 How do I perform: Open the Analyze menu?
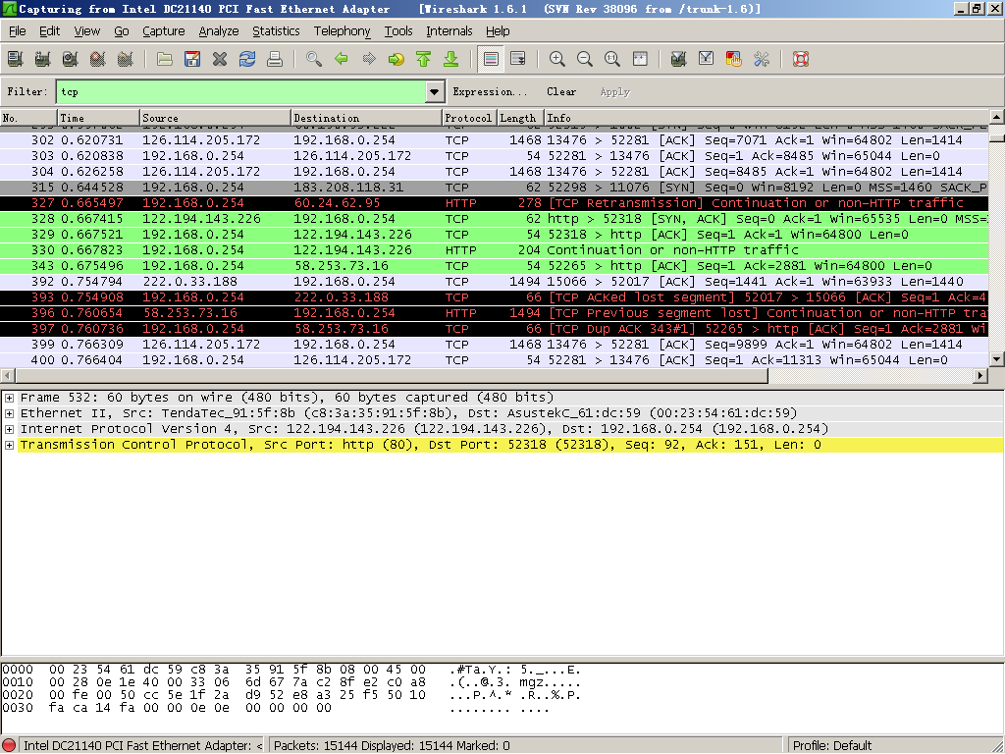tap(219, 30)
